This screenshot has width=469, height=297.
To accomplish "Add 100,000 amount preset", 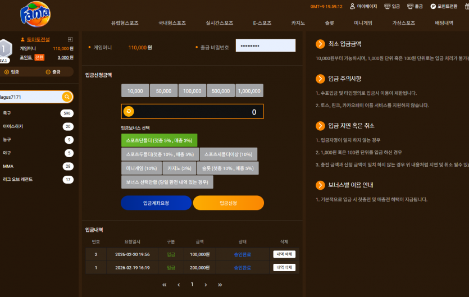I will [192, 90].
